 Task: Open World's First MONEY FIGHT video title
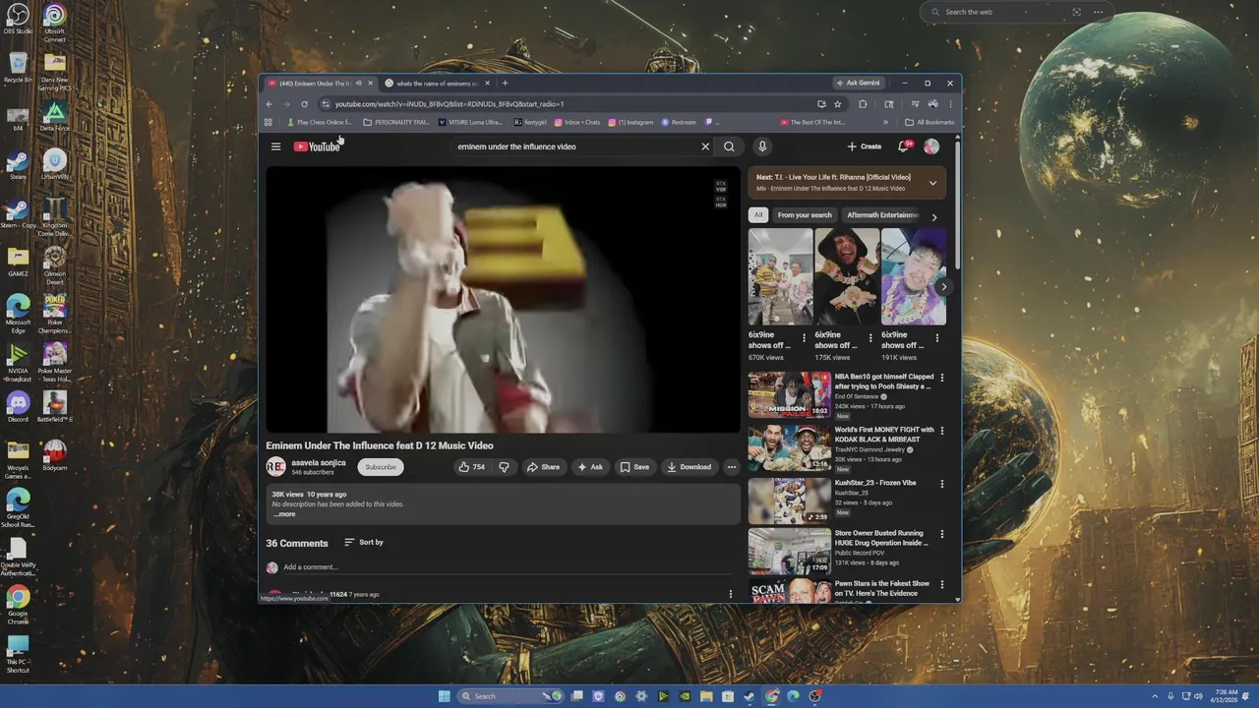click(884, 435)
